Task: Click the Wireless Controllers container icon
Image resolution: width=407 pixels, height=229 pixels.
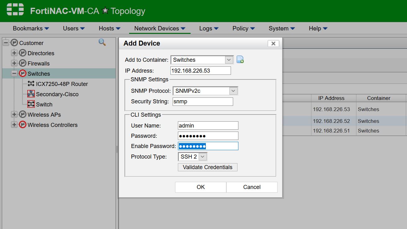Action: [23, 125]
